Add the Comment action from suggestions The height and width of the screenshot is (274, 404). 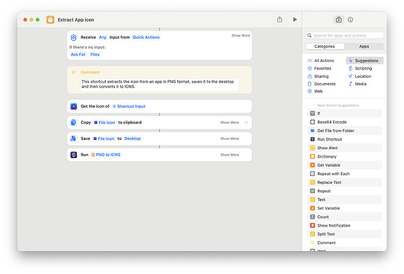[344, 242]
